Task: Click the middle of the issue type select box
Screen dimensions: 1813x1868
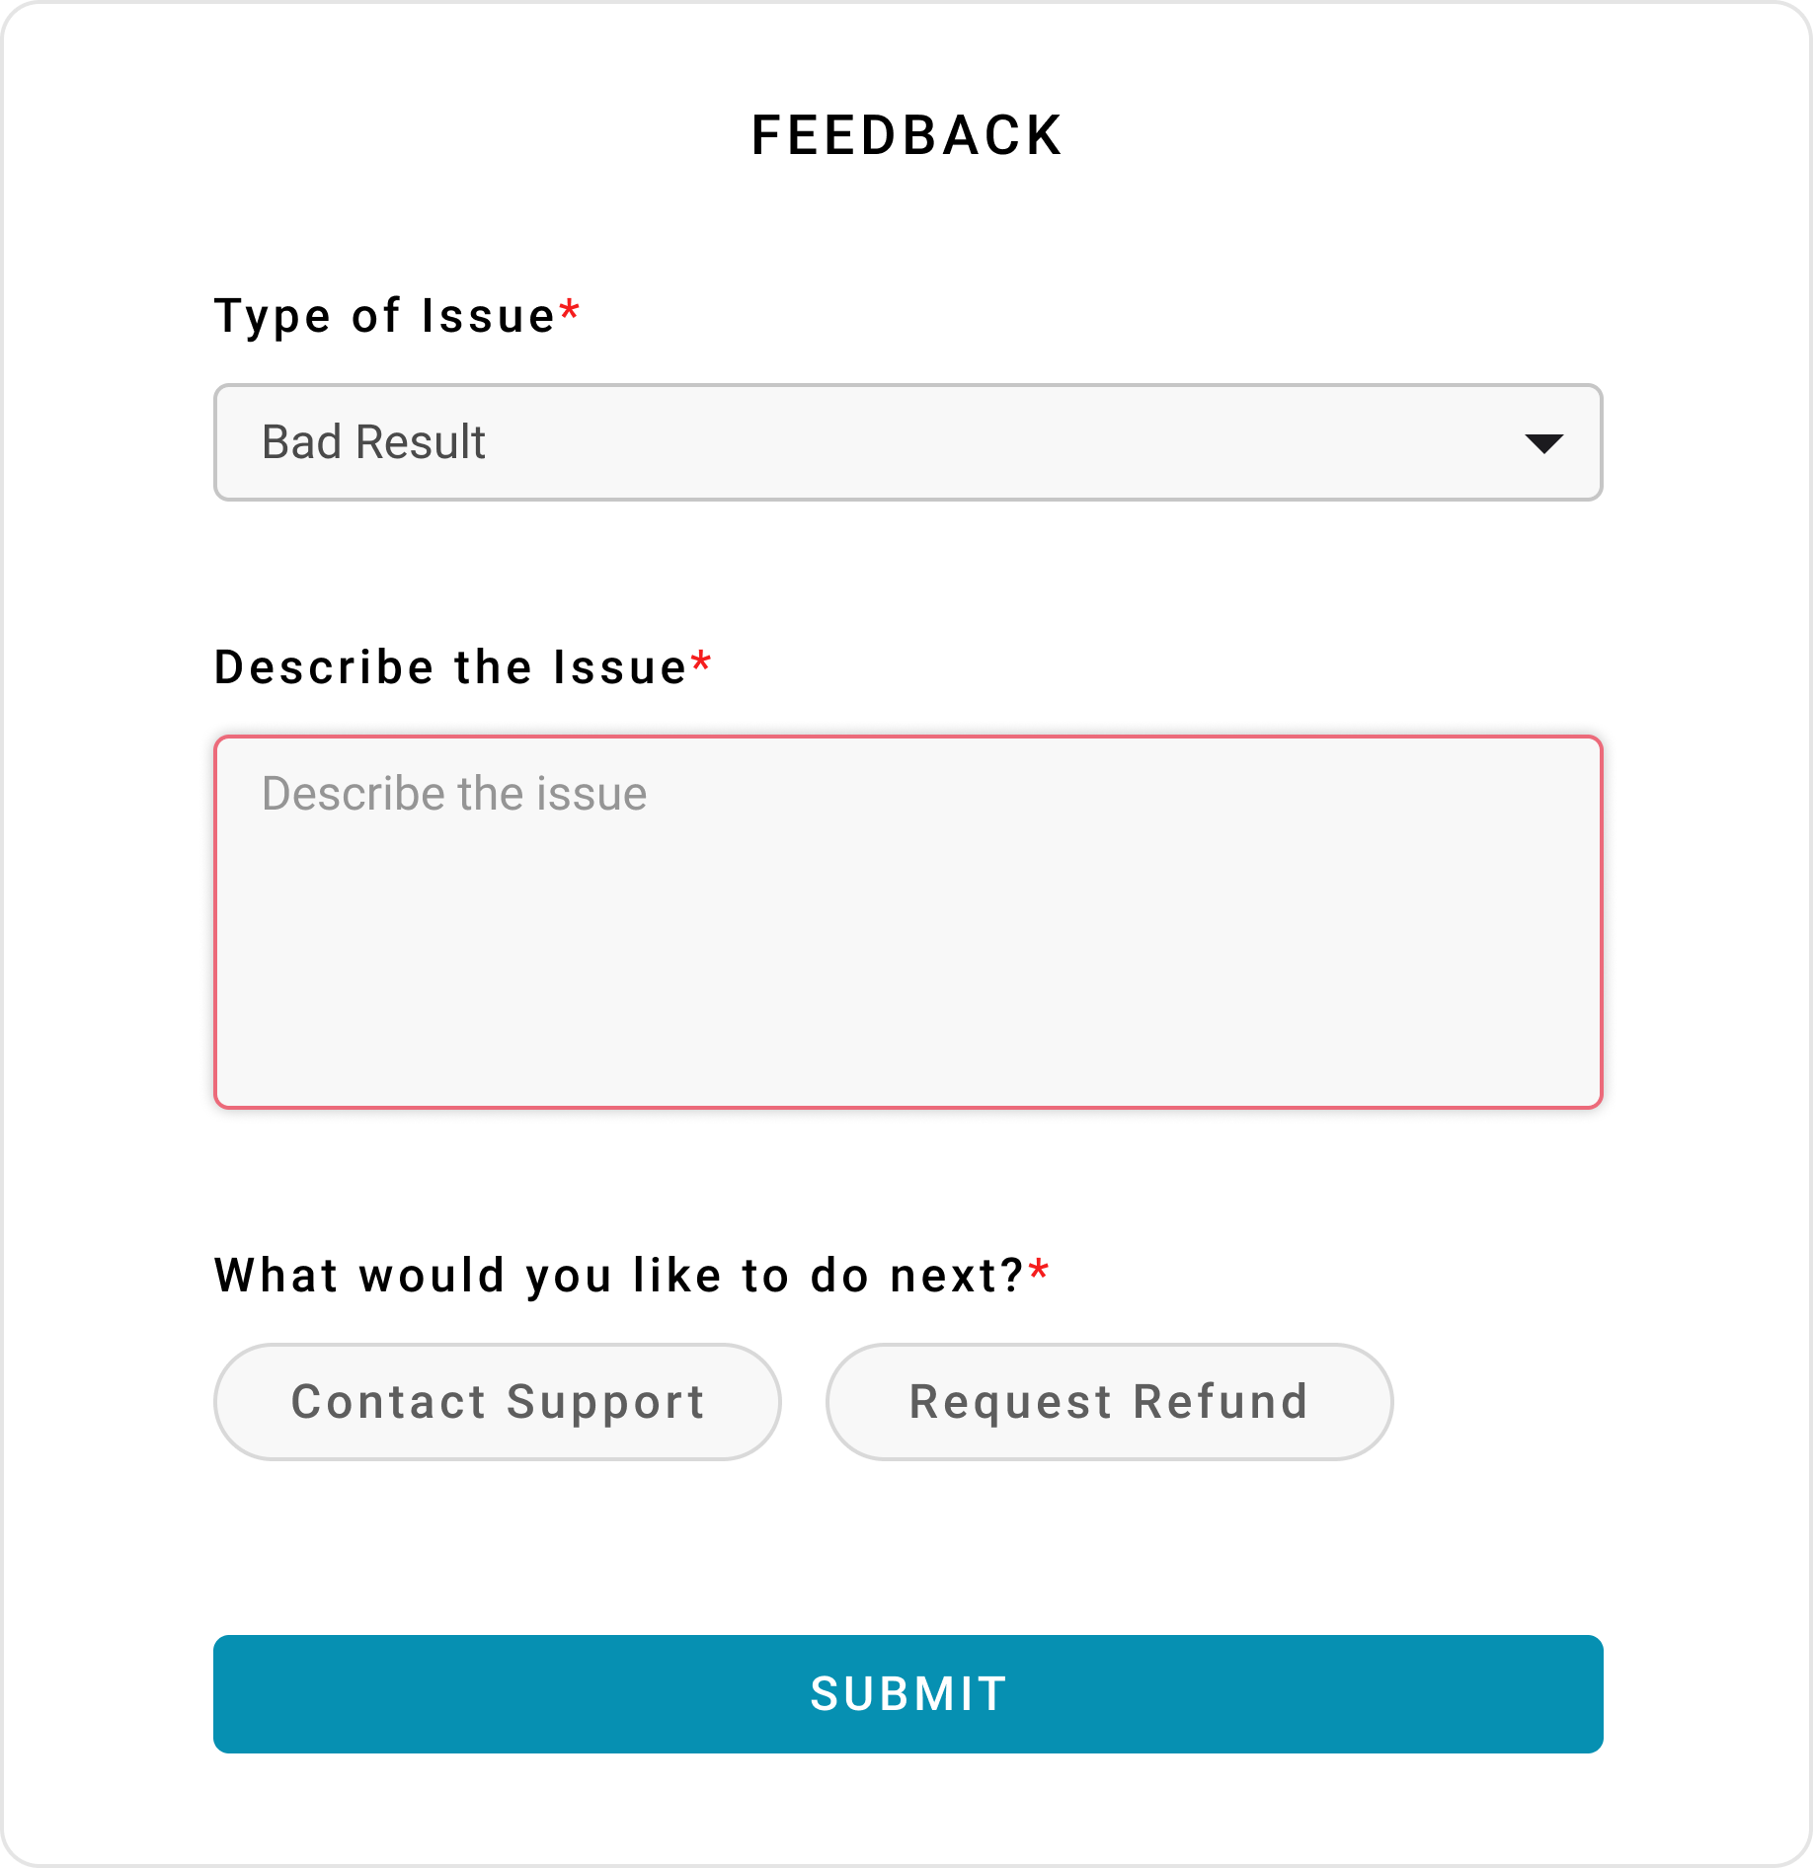Action: click(x=907, y=442)
